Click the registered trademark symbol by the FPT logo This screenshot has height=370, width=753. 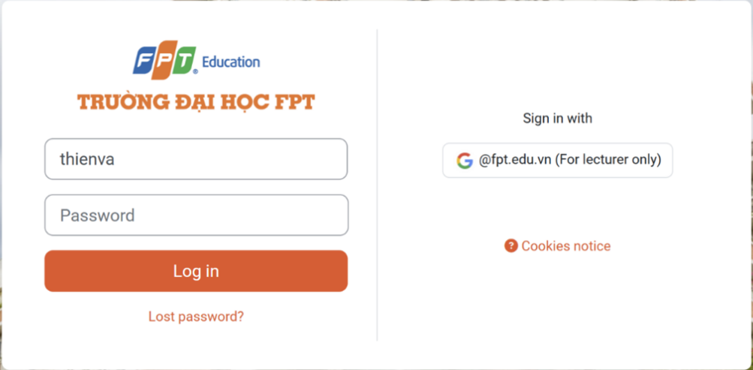[196, 72]
